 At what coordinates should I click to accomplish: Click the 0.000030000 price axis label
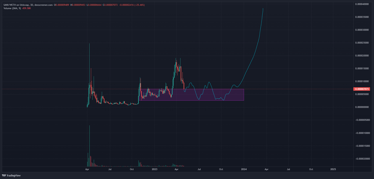tap(362, 30)
